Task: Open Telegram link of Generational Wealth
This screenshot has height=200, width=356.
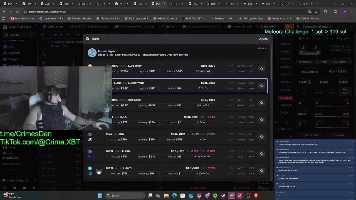Action: coord(338,62)
